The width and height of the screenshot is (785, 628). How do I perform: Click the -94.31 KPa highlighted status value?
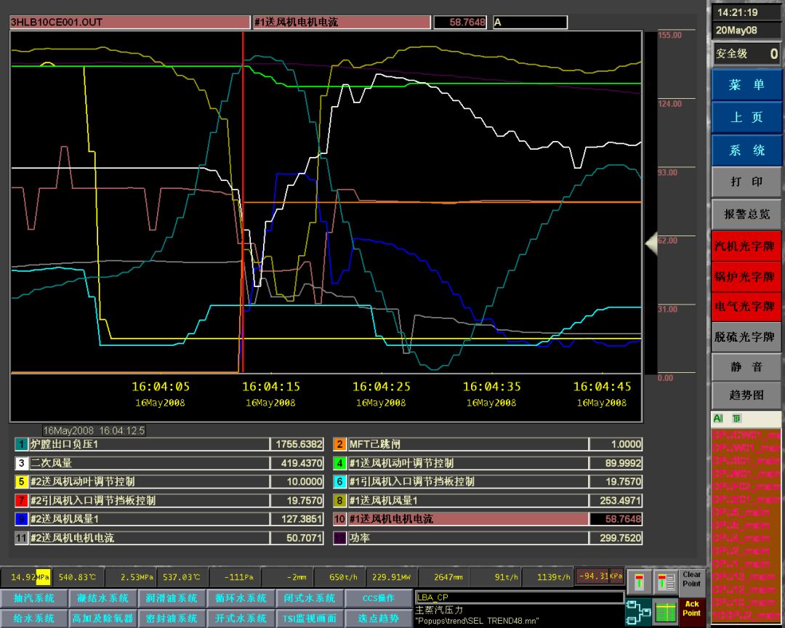point(600,576)
